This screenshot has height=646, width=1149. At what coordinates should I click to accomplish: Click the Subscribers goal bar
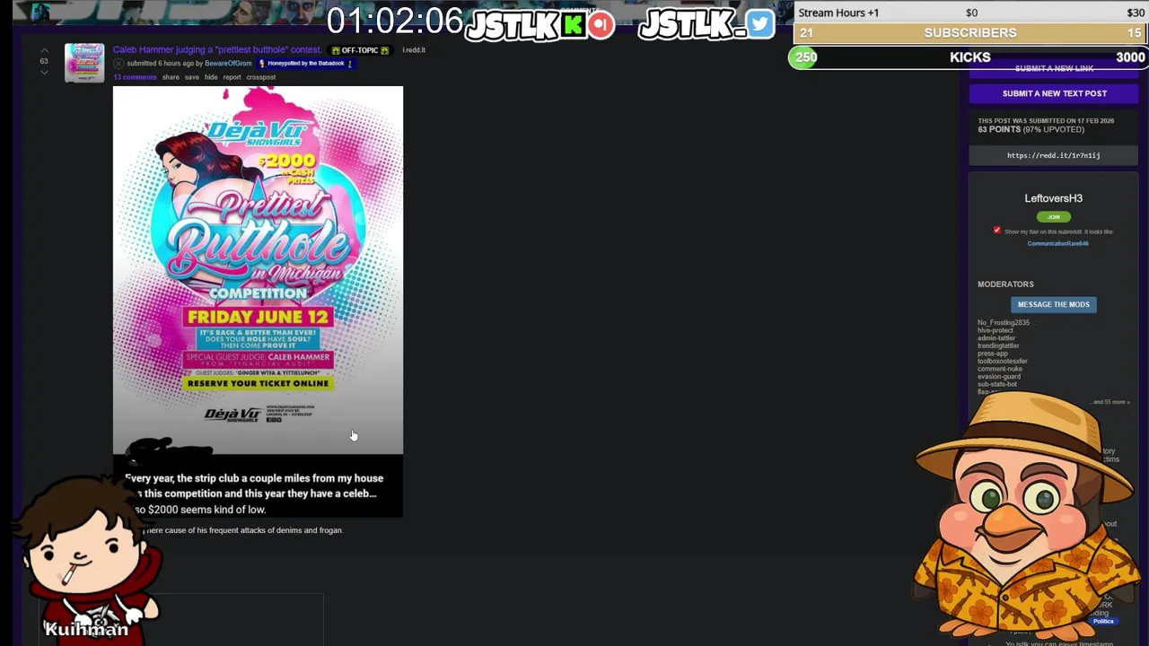pos(969,33)
